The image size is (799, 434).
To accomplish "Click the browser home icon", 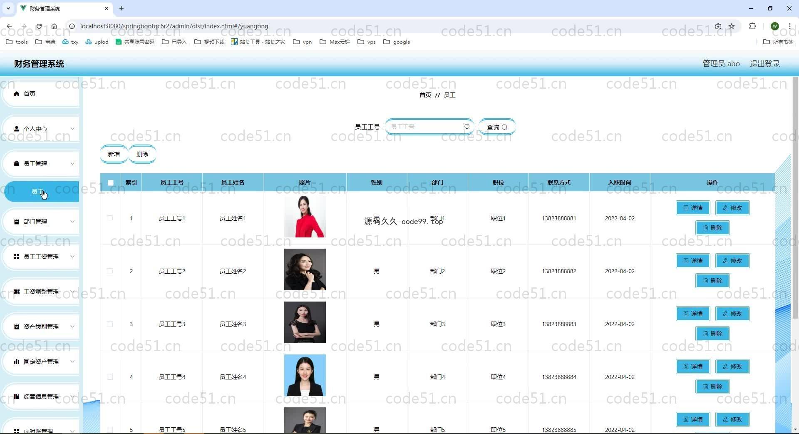I will (54, 26).
